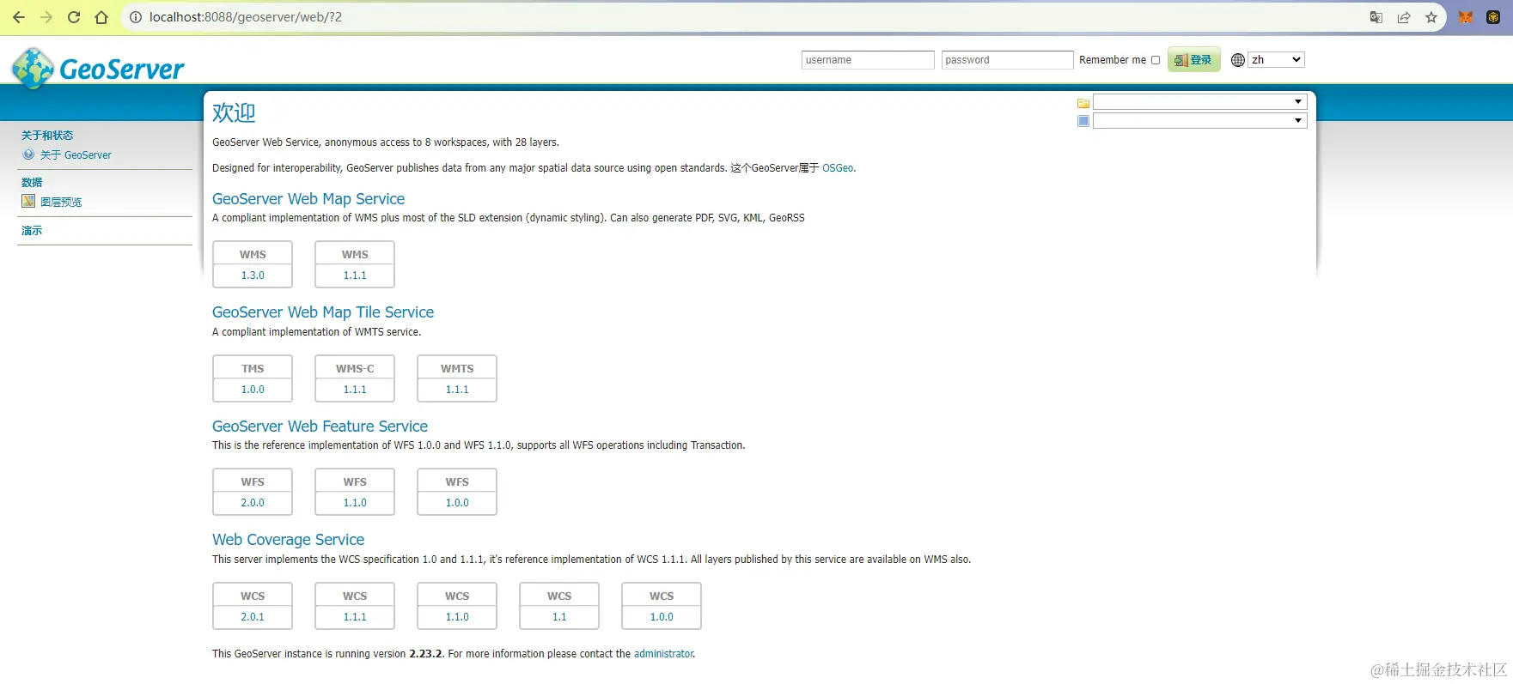1513x684 pixels.
Task: Go forward with the browser forward arrow
Action: [x=46, y=17]
